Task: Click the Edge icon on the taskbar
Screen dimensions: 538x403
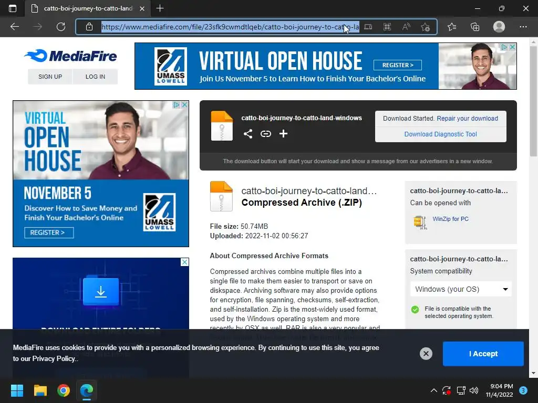Action: coord(87,390)
